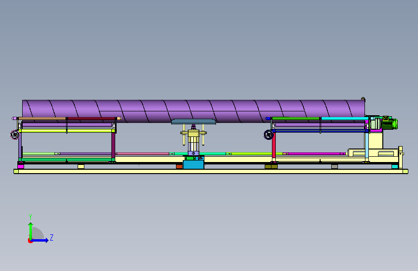Click the "Y" axis label

pos(30,217)
